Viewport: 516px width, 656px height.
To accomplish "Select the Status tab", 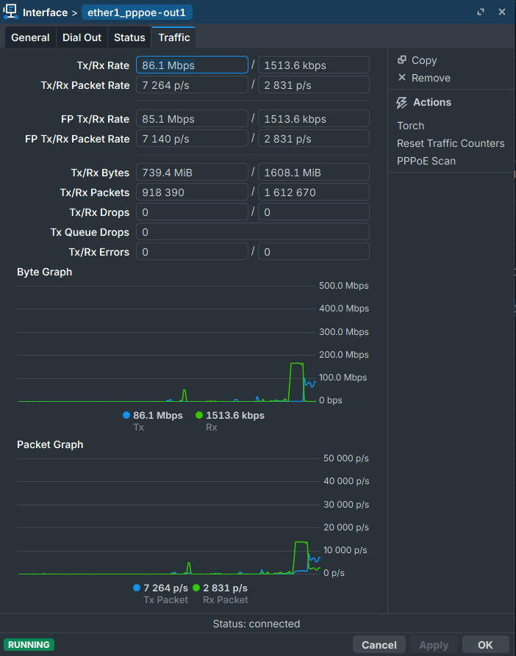I will click(129, 37).
